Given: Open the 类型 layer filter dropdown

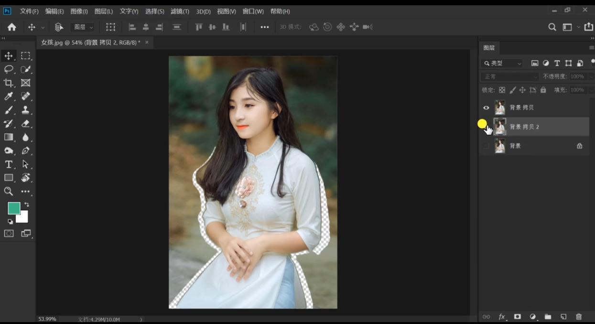Looking at the screenshot, I should [502, 63].
